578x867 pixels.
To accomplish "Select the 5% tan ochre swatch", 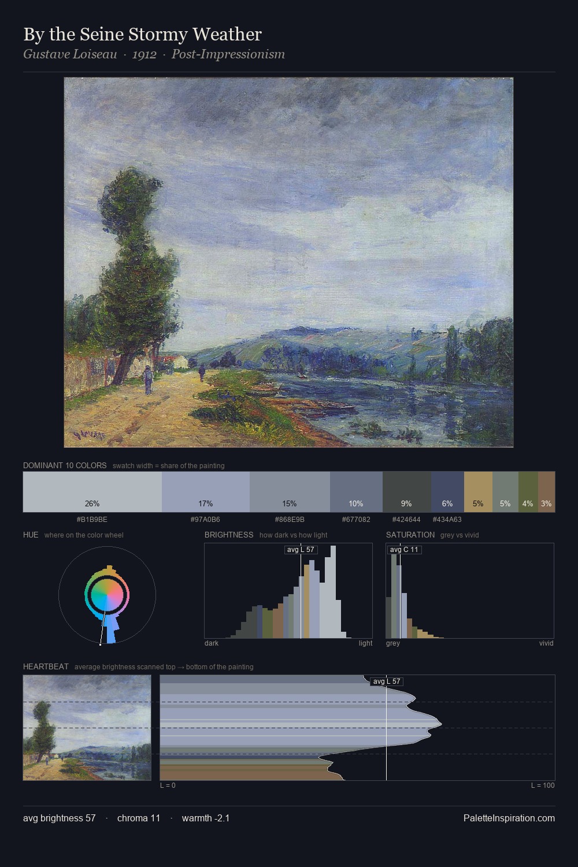I will click(478, 492).
